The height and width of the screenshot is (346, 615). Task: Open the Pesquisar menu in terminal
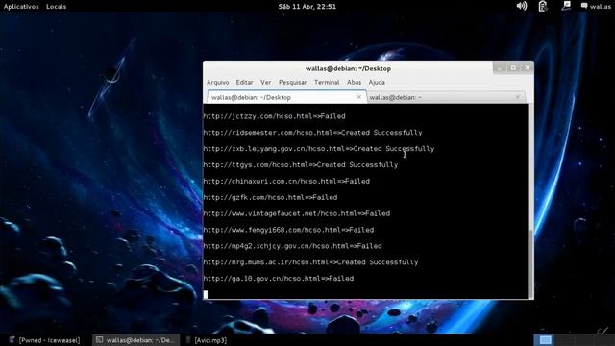tap(292, 82)
